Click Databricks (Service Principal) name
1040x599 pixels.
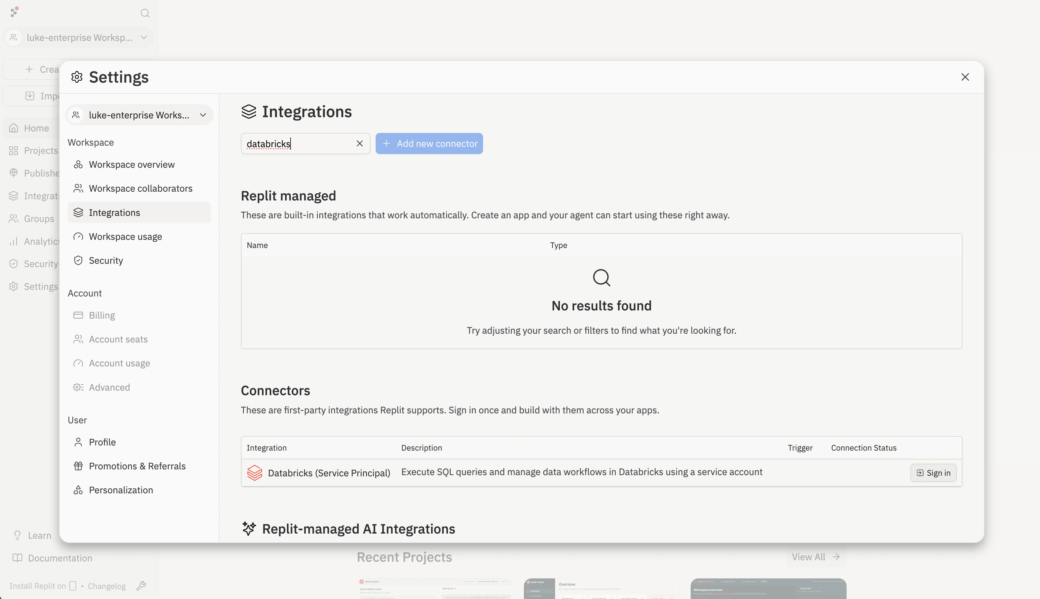329,473
